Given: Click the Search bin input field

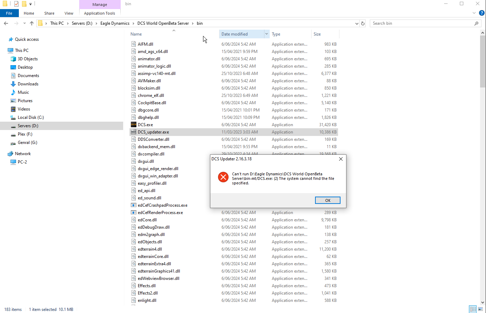Looking at the screenshot, I should point(422,23).
